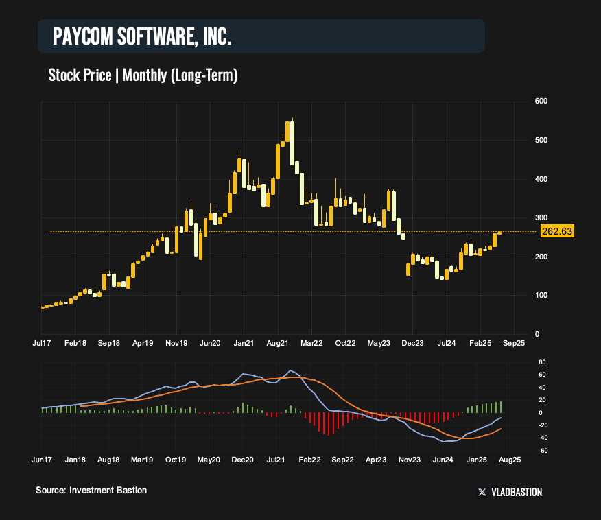This screenshot has height=520, width=601.
Task: Click the Aug25 indicator date label
Action: [x=510, y=460]
